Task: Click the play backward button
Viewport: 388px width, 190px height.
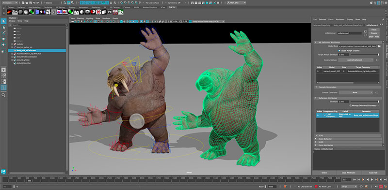Action: pos(368,180)
